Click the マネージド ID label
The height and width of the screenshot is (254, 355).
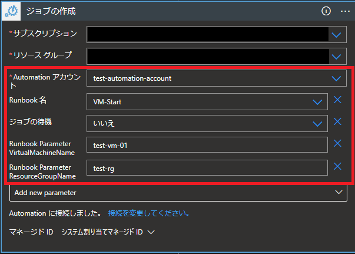(x=31, y=232)
